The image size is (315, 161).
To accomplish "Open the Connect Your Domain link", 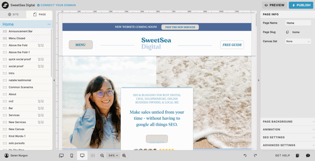I will click(58, 5).
